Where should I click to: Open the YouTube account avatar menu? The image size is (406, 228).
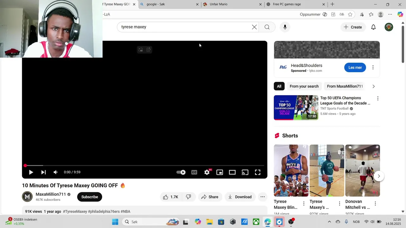click(x=389, y=27)
